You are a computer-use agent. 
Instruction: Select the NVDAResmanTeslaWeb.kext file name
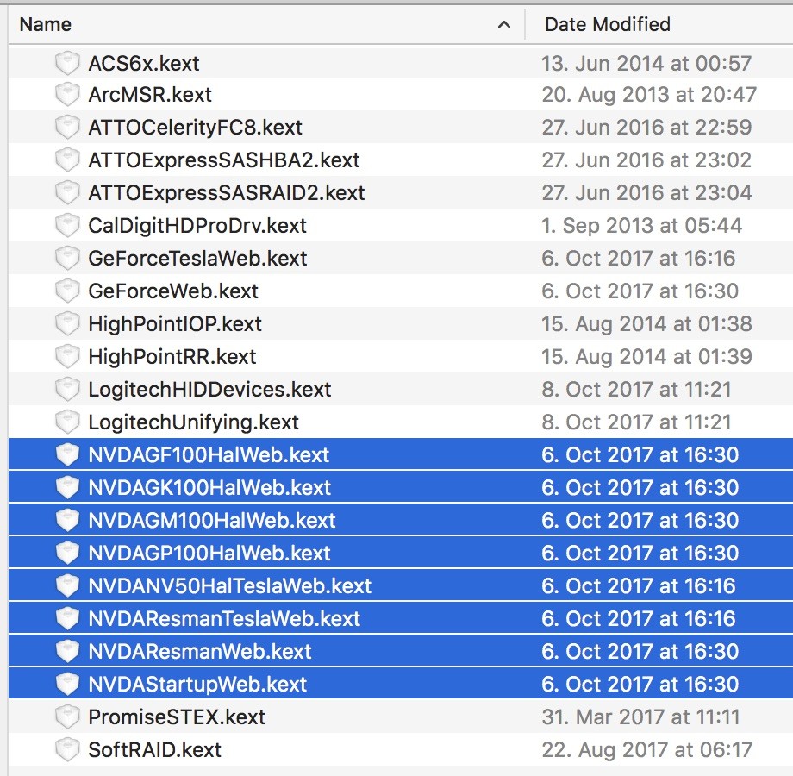[x=224, y=619]
